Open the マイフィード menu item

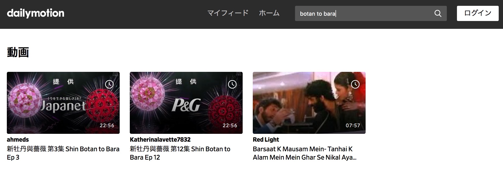228,13
